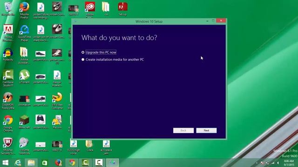
Task: Switch to green Camtasia Studio taskbar icon
Action: [85, 163]
